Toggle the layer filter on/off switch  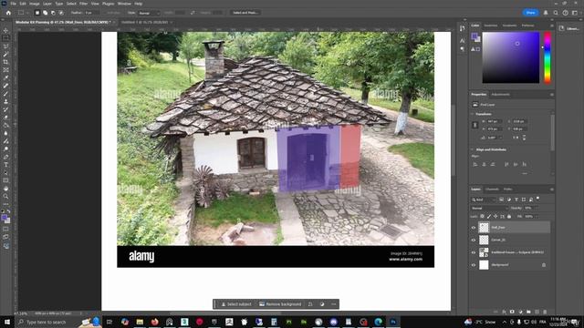(538, 199)
